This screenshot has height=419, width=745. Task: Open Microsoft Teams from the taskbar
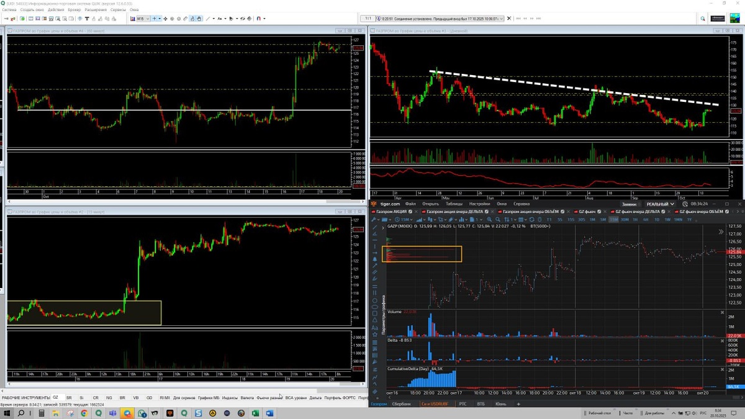coord(112,413)
